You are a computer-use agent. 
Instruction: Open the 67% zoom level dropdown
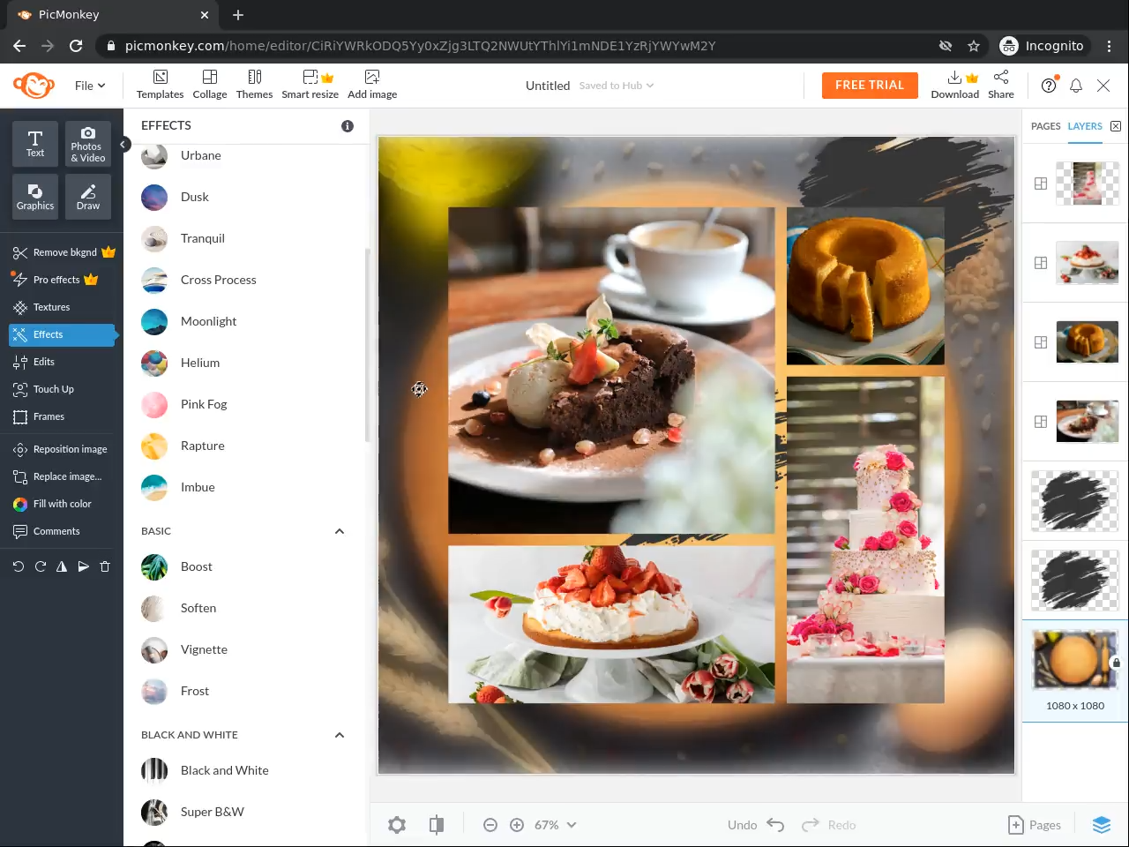pos(556,825)
